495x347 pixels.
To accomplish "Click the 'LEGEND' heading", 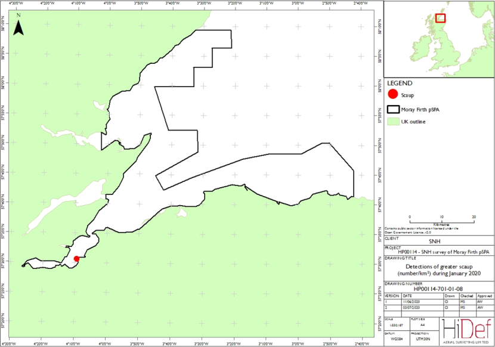I will tap(400, 83).
